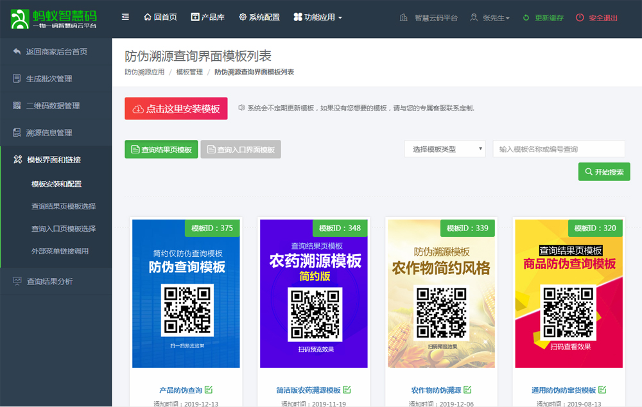Viewport: 642px width, 407px height.
Task: Open 返回商家后台首页 in the sidebar
Action: 56,51
